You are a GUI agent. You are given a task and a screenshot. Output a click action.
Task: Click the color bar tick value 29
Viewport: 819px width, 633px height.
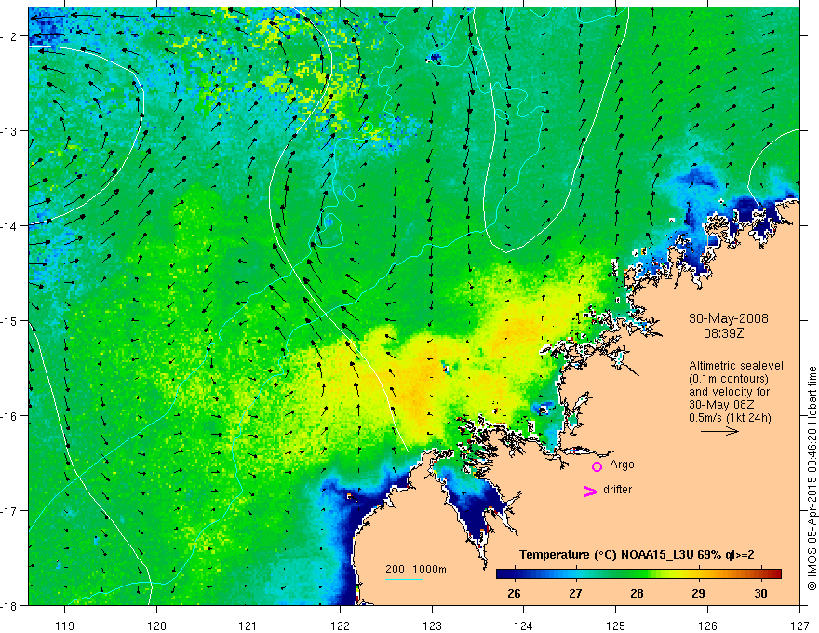tap(698, 593)
